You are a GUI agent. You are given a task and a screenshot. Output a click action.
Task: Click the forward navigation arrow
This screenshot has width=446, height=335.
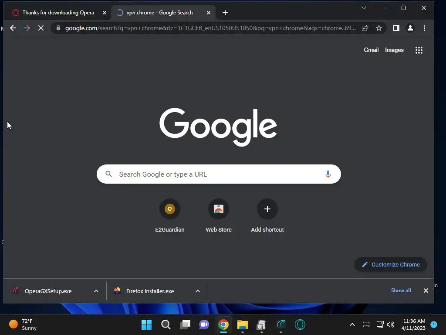point(27,28)
